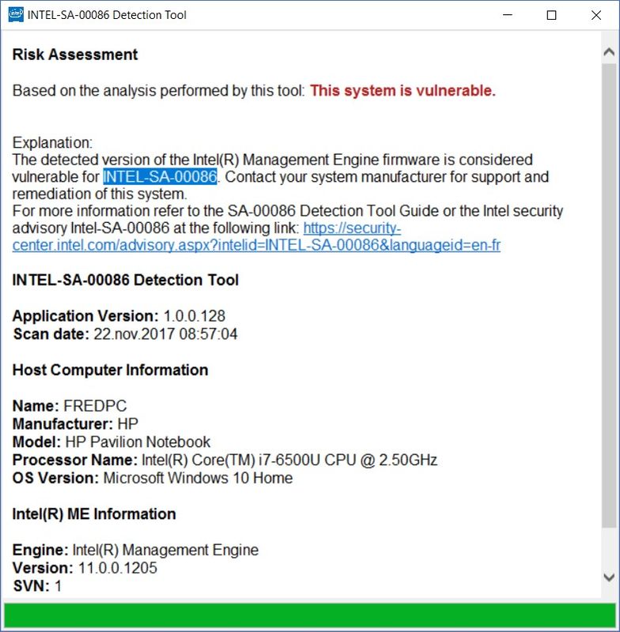Click the Host Computer Information heading
The width and height of the screenshot is (620, 632).
coord(110,370)
